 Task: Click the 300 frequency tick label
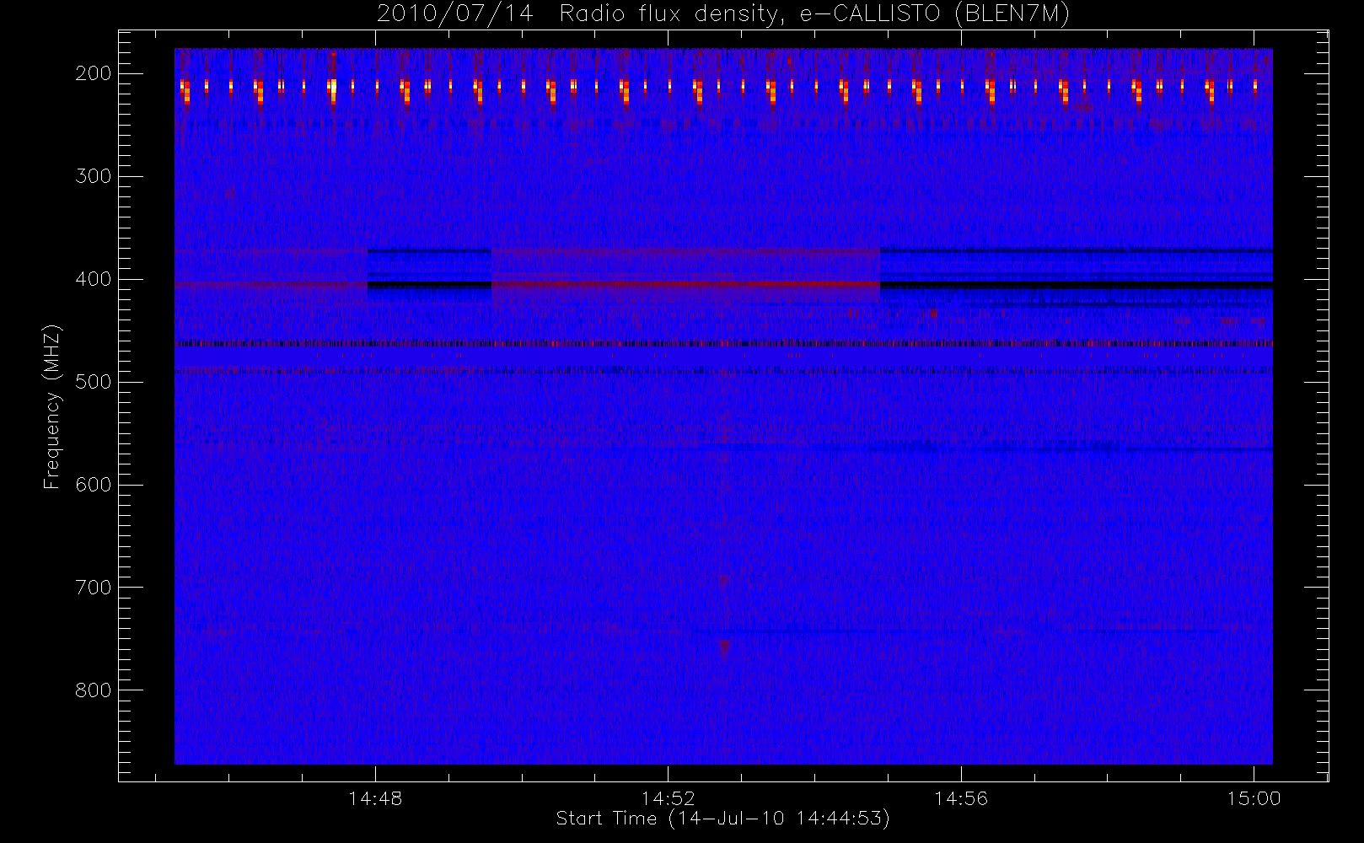point(94,176)
